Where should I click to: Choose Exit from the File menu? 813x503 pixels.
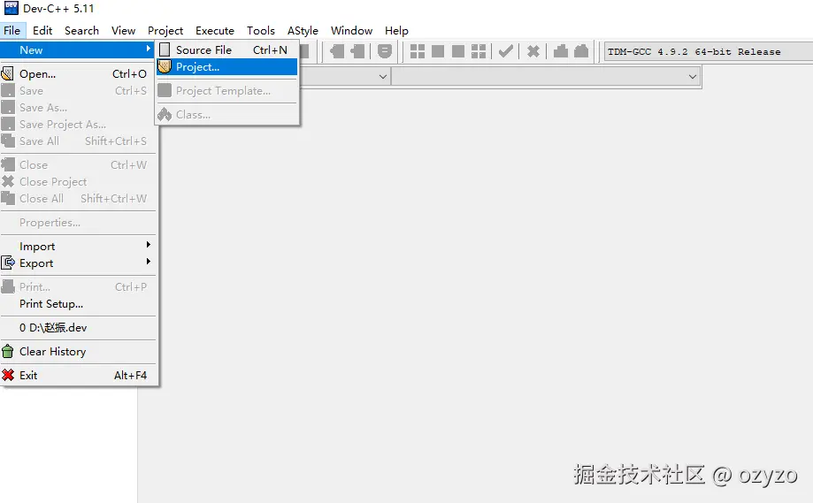coord(78,376)
